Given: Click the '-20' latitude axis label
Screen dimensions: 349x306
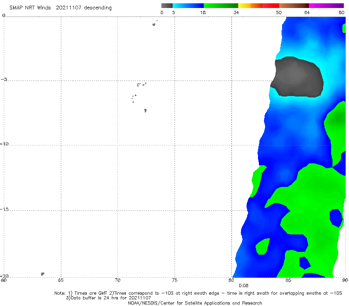Looking at the screenshot, I should [4, 276].
